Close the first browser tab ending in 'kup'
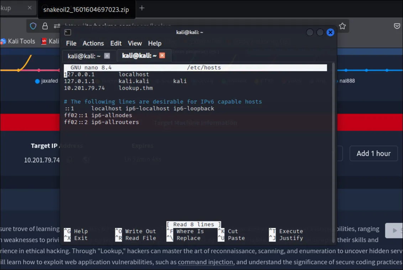 point(30,8)
